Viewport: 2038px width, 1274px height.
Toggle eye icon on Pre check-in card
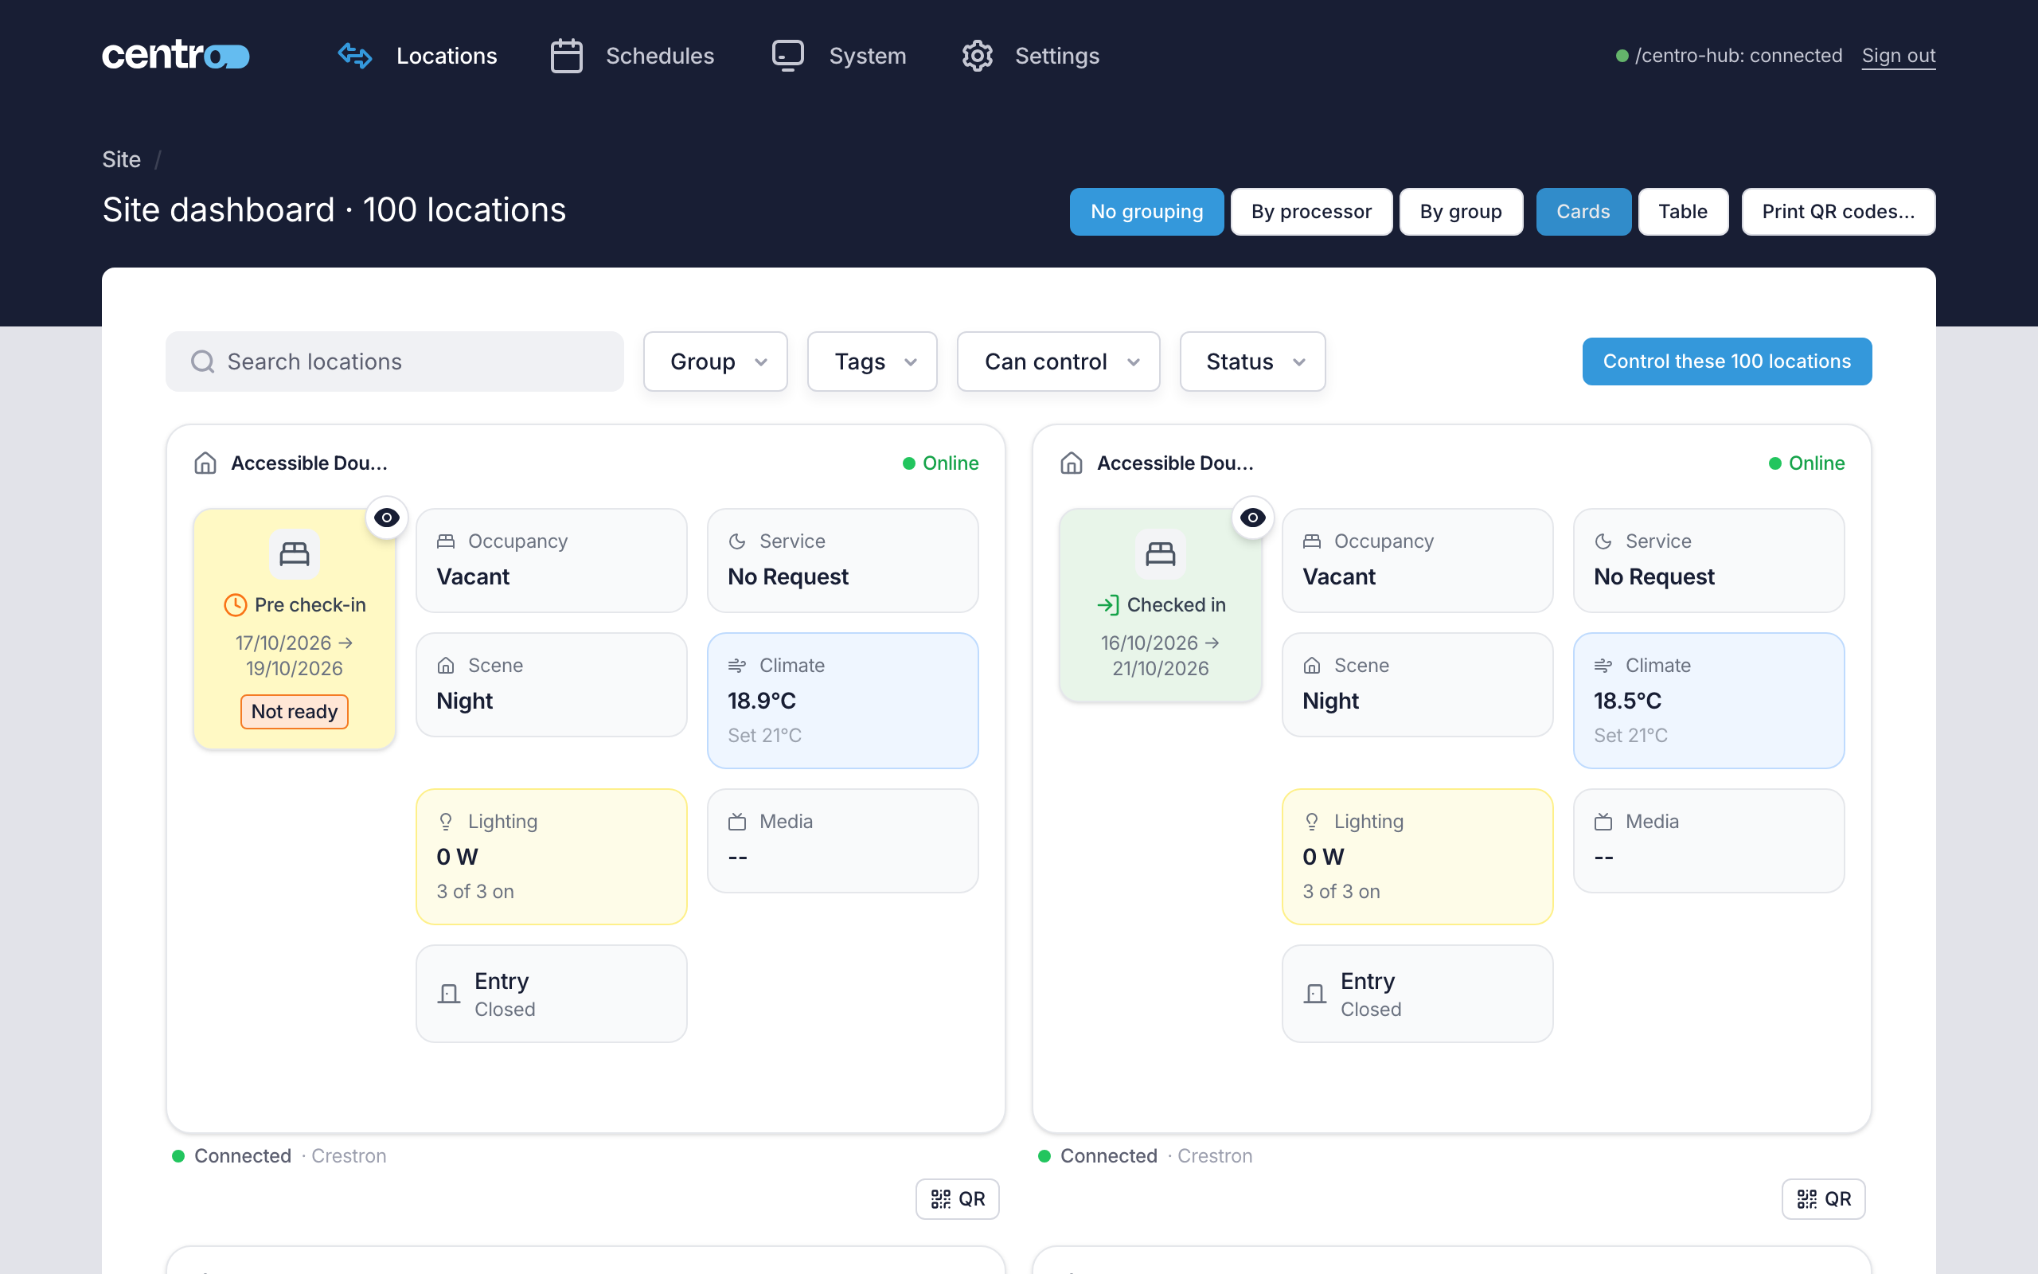pyautogui.click(x=387, y=518)
